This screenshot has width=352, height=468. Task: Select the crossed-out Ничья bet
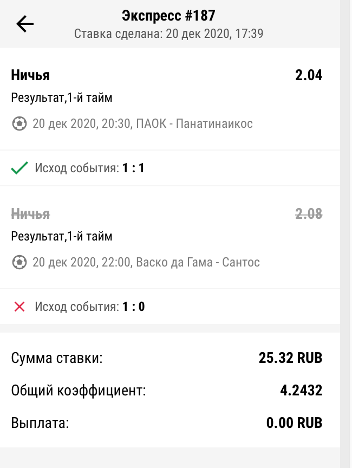(x=30, y=214)
